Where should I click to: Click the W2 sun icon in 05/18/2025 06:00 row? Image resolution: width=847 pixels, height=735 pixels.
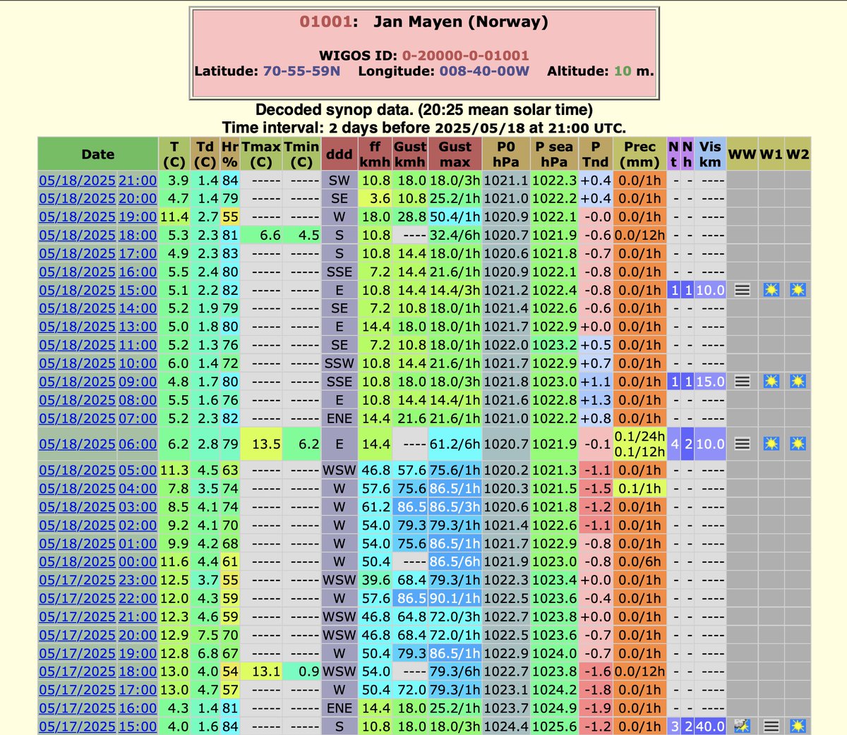(798, 444)
